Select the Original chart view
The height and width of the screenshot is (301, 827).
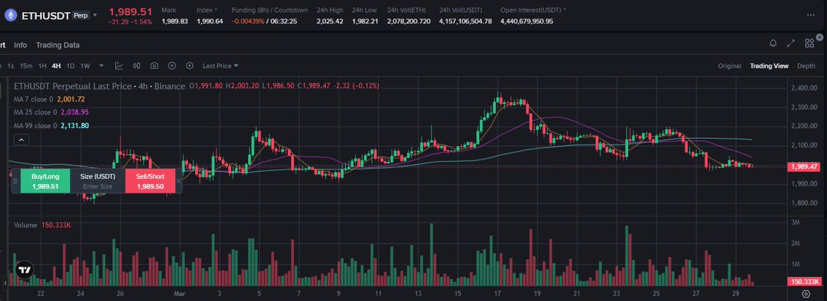click(729, 66)
